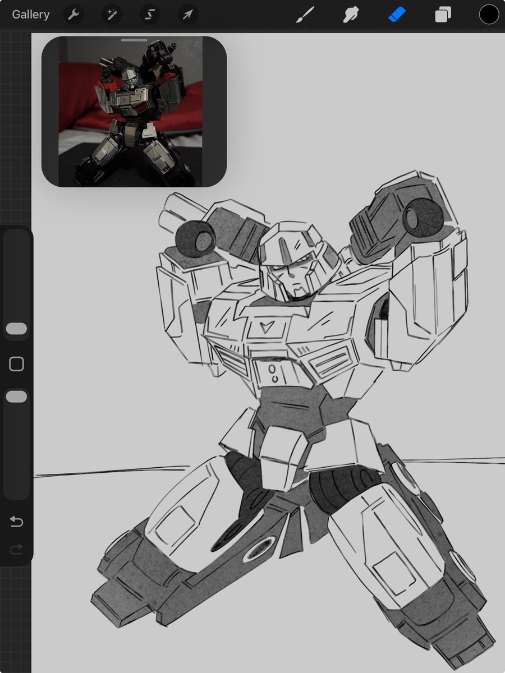Viewport: 505px width, 673px height.
Task: Redo the last undone stroke
Action: (x=16, y=550)
